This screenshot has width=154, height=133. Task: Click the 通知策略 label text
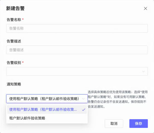click(x=14, y=84)
